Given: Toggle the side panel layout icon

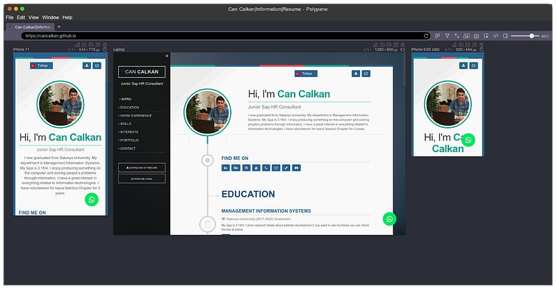Looking at the screenshot, I should coord(505,36).
